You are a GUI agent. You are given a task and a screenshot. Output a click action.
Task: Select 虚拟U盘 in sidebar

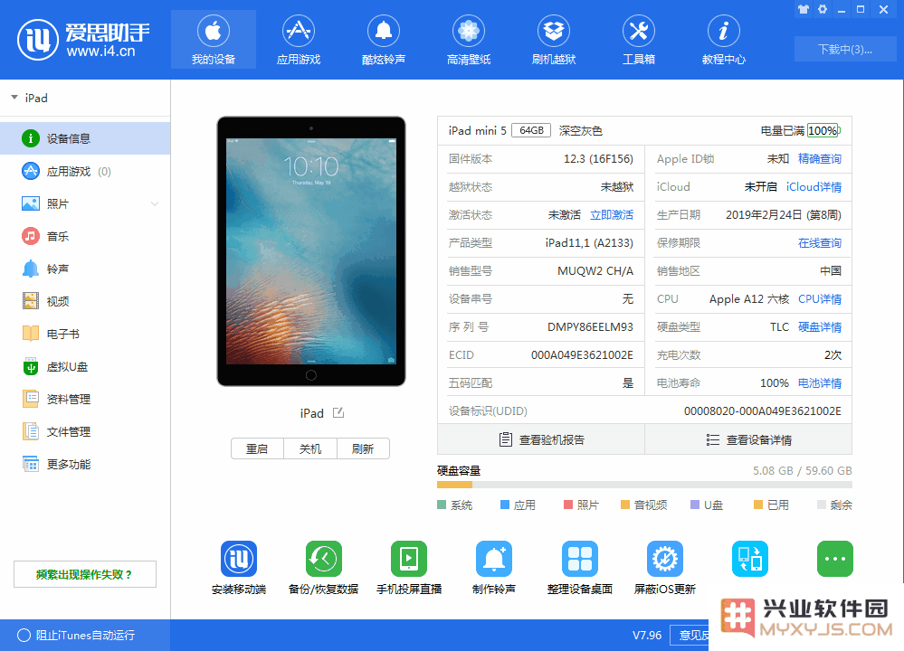[x=85, y=366]
